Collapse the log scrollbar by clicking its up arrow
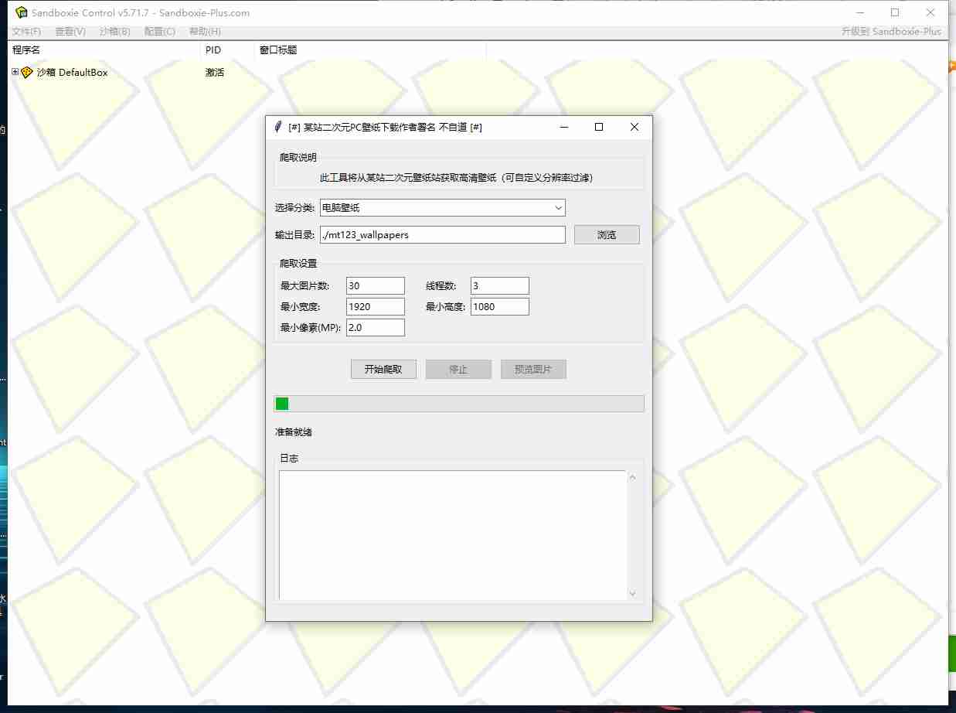The width and height of the screenshot is (956, 713). [632, 476]
